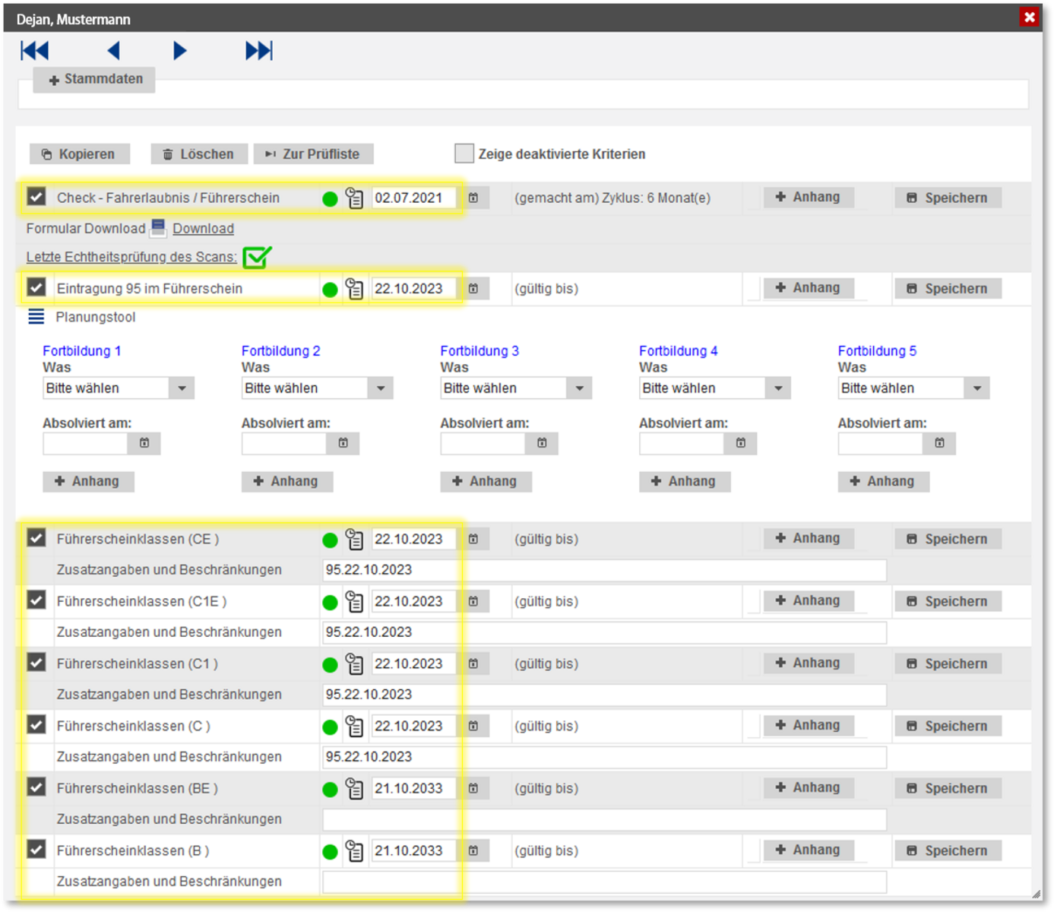Open Fortbildung 4 Bitte wählen dropdown

[x=715, y=388]
